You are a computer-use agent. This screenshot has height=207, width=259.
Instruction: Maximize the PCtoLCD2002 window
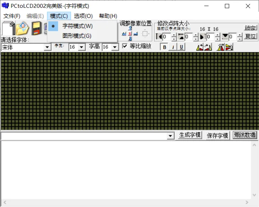pos(227,6)
